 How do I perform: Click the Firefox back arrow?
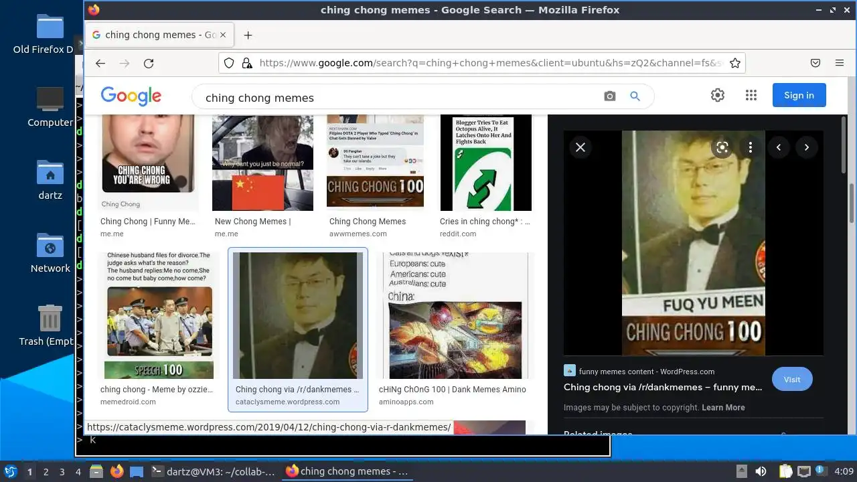click(100, 63)
